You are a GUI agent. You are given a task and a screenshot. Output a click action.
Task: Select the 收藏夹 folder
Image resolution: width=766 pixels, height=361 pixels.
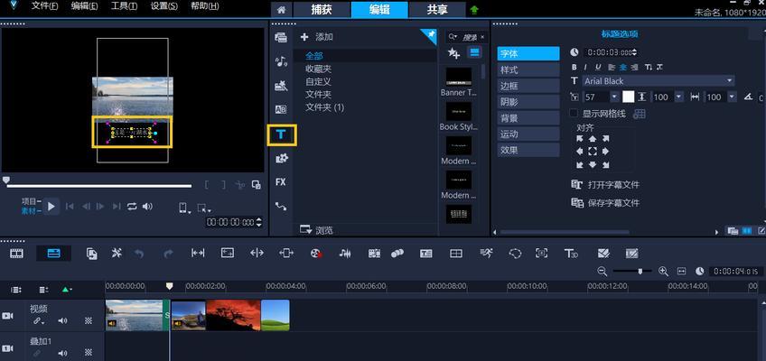(319, 69)
